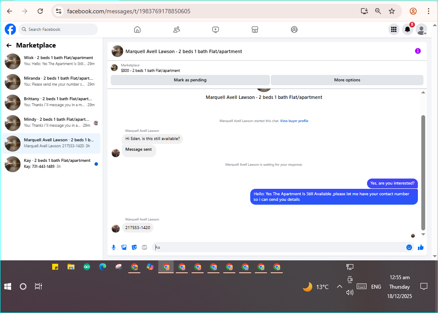Click the chat header profile picture

click(x=117, y=51)
